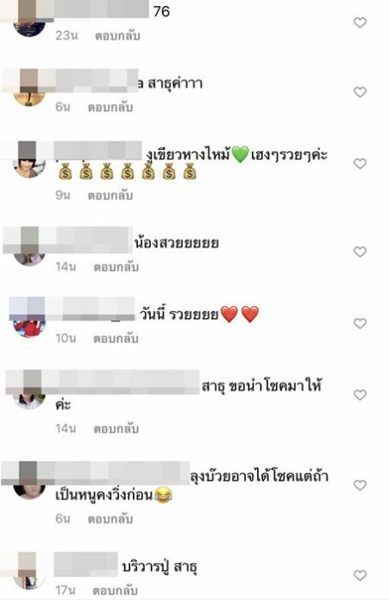This screenshot has width=389, height=600.
Task: Reply to the 9น money bags comment
Action: click(110, 196)
